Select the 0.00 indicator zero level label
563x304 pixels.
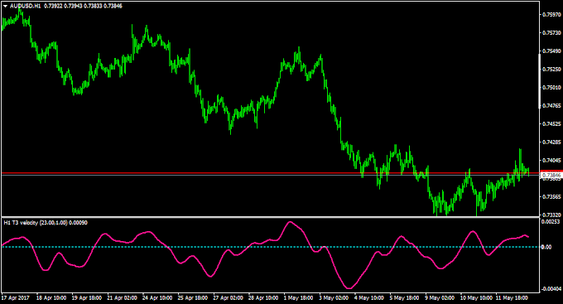pos(546,247)
